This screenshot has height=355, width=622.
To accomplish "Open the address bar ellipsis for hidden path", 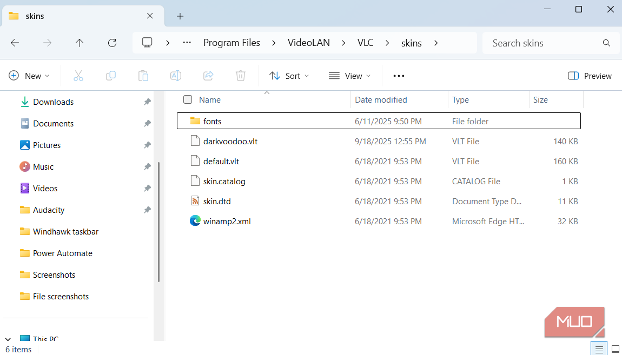I will [x=187, y=43].
